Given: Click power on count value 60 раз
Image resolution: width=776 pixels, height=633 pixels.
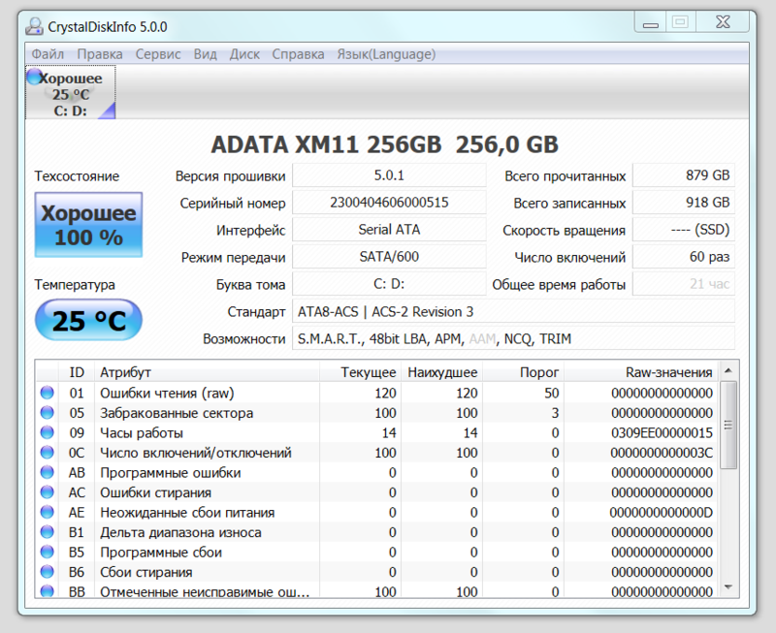Looking at the screenshot, I should [684, 257].
